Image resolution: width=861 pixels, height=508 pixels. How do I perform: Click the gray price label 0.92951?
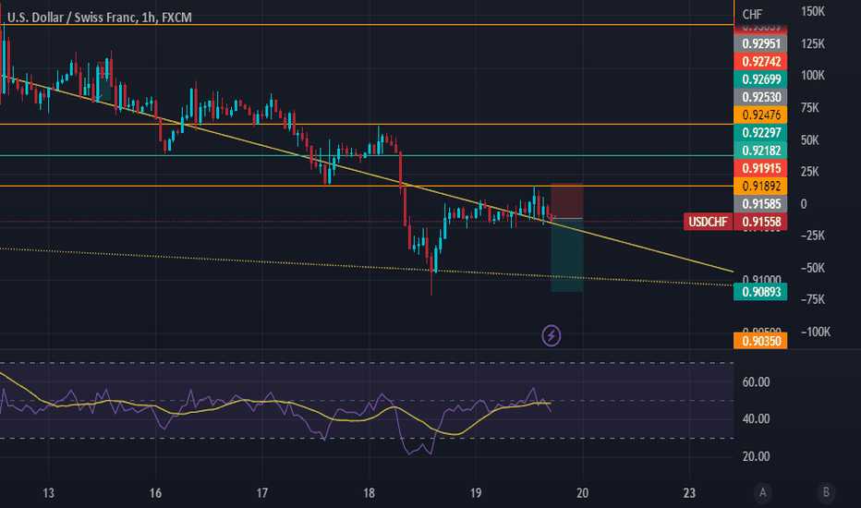(760, 44)
